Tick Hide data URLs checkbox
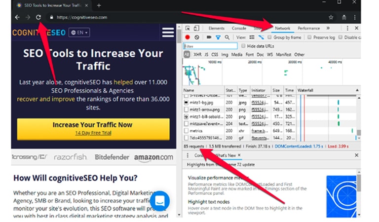The image size is (379, 222). click(x=243, y=46)
